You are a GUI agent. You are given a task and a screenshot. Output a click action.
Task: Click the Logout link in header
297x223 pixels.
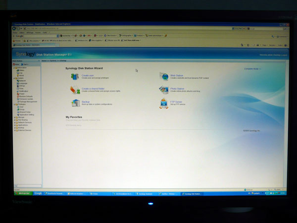285,55
